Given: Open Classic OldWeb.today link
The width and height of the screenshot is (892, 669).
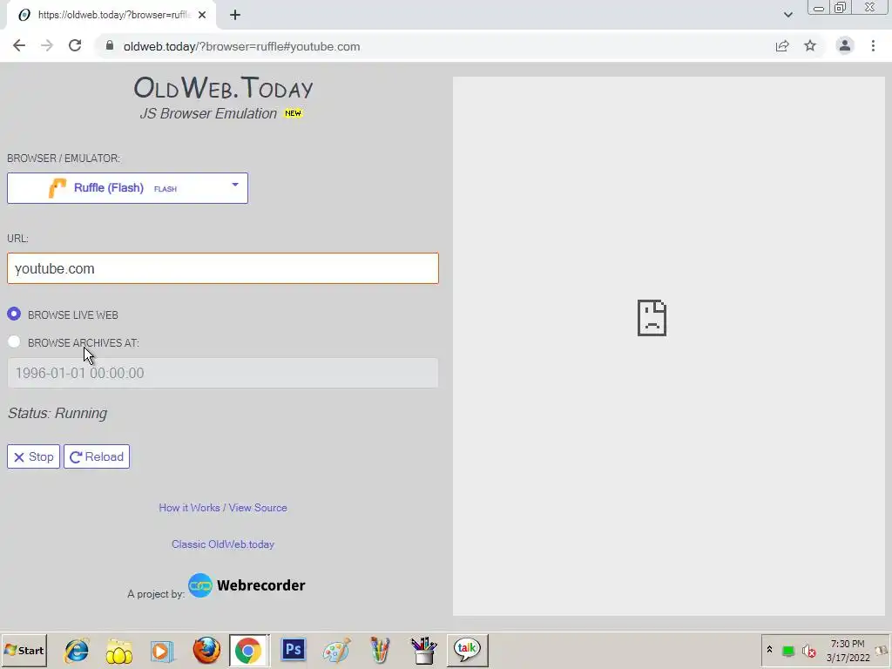Looking at the screenshot, I should pyautogui.click(x=223, y=544).
